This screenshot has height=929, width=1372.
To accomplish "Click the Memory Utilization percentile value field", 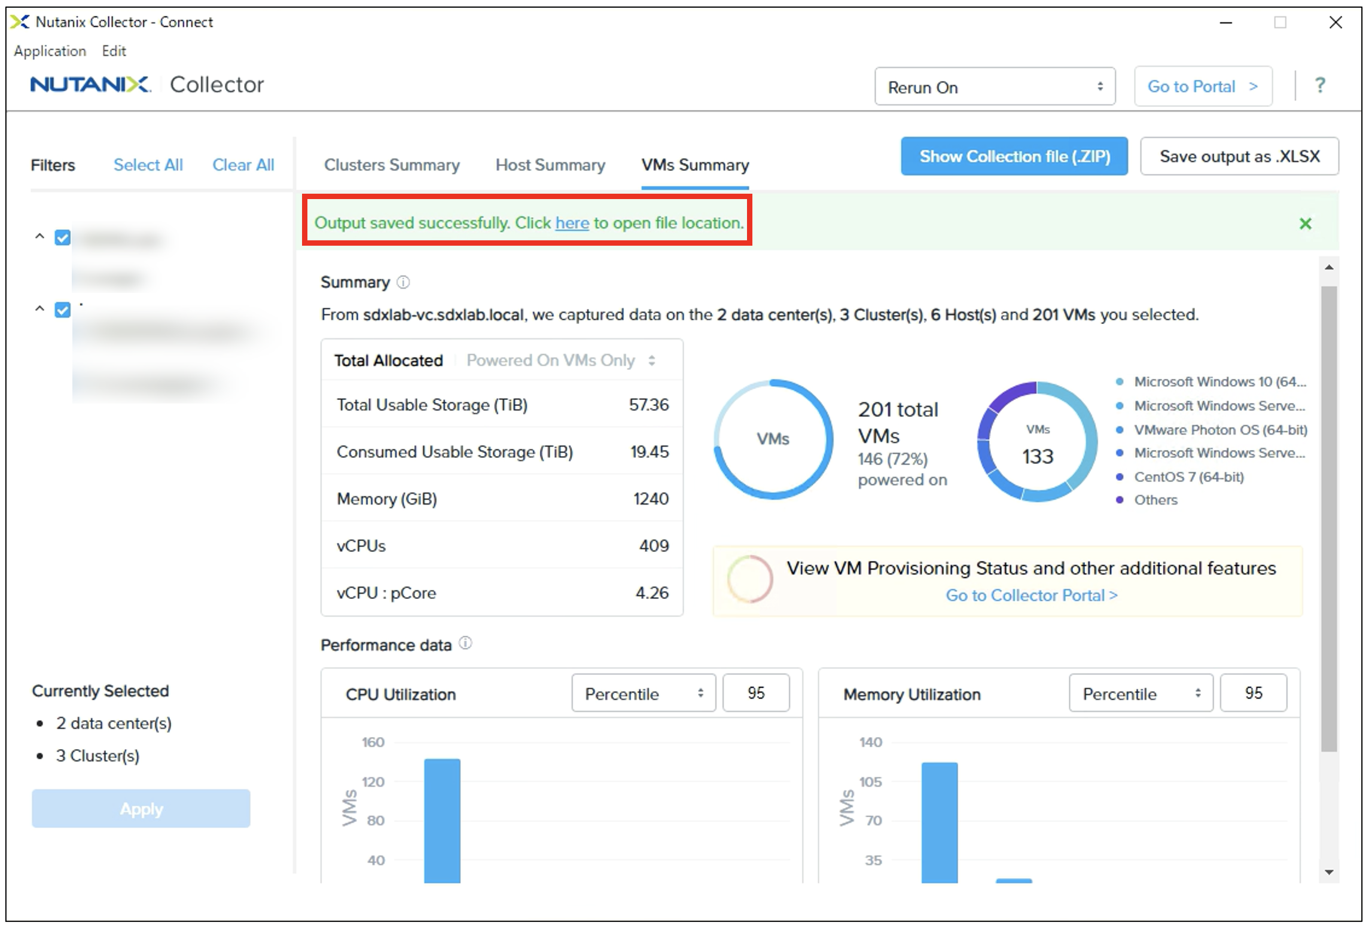I will [x=1254, y=693].
